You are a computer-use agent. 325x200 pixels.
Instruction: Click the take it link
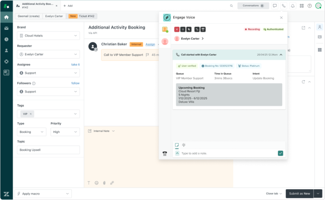[x=75, y=64]
